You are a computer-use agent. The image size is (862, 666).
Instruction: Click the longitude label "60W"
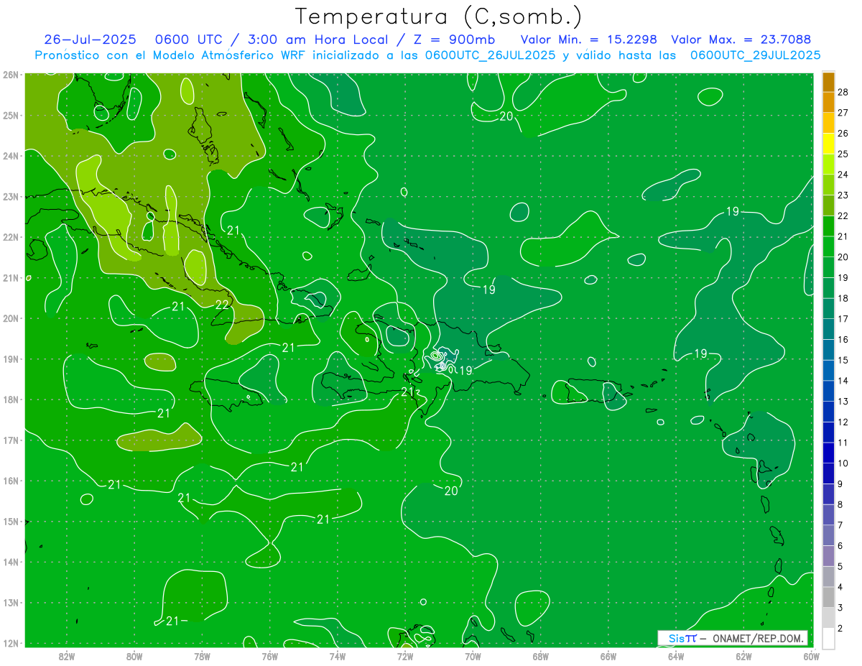coord(811,656)
